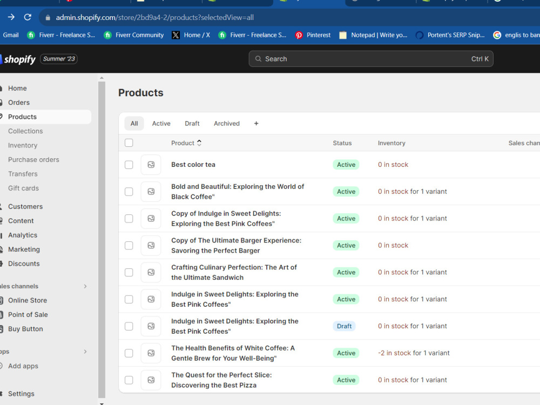
Task: Add a new view with plus icon
Action: point(256,123)
